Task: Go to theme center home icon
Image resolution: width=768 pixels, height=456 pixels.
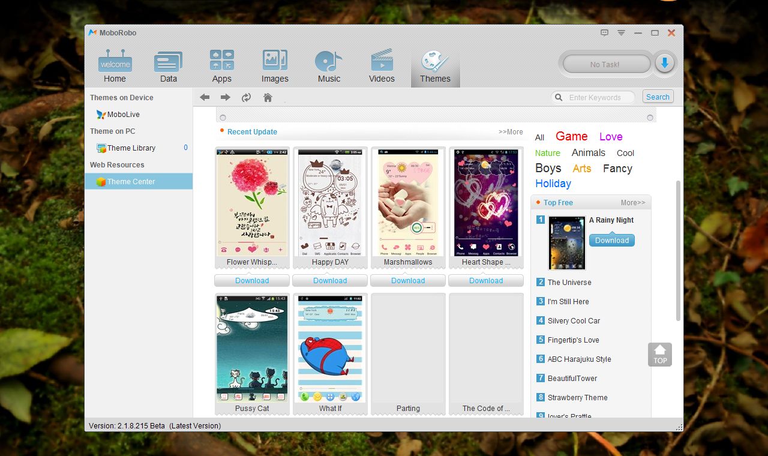Action: pyautogui.click(x=268, y=97)
